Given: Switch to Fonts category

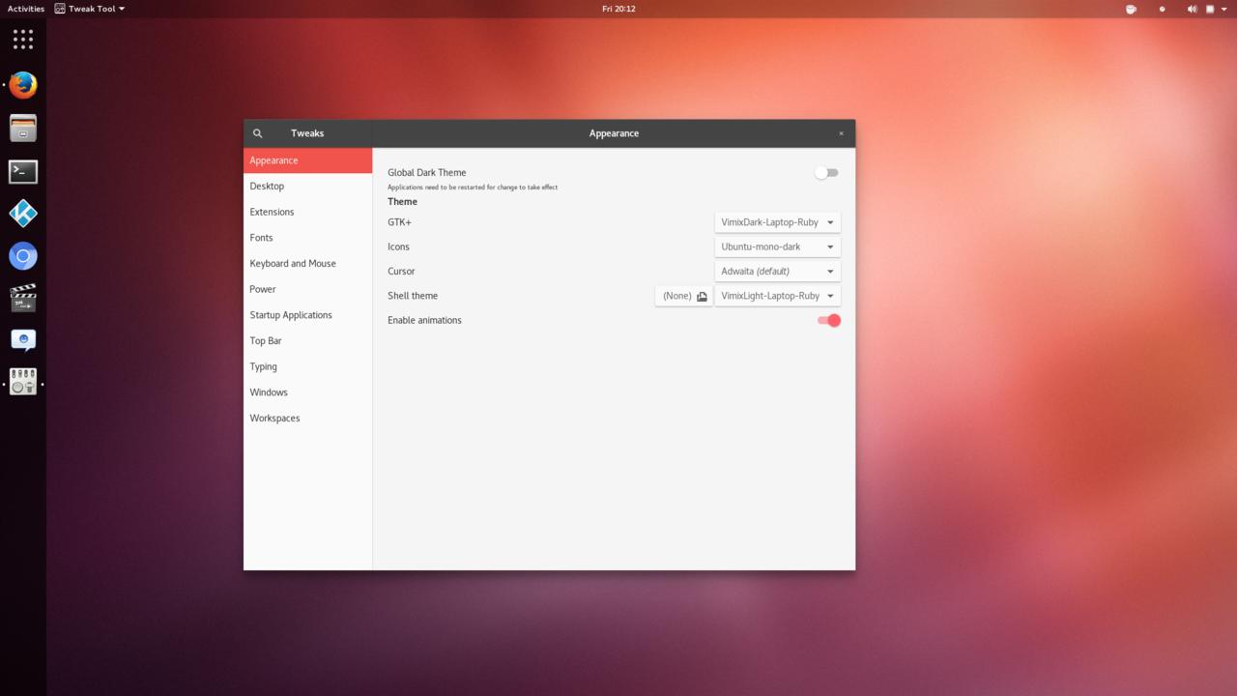Looking at the screenshot, I should pos(307,238).
